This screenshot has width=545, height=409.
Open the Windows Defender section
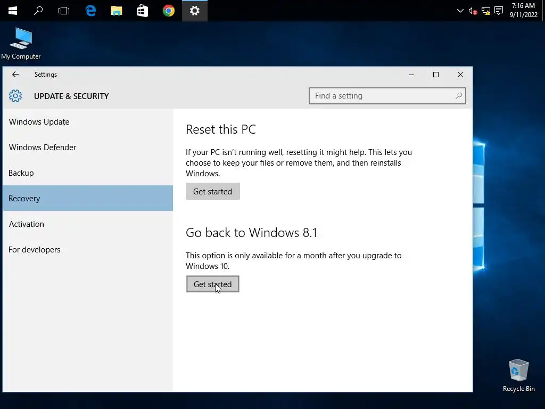pyautogui.click(x=88, y=148)
